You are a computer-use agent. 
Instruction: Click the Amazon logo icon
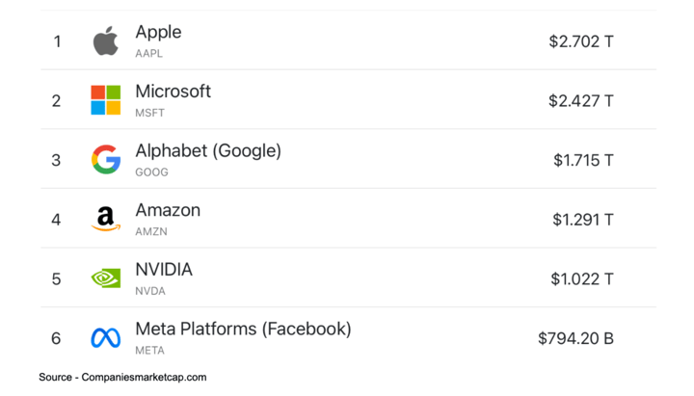[x=105, y=220]
